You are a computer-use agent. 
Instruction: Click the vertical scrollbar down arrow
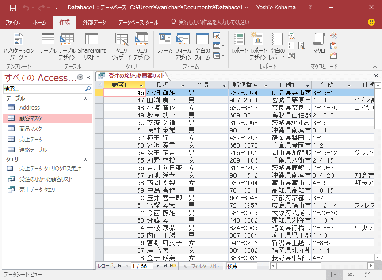click(x=378, y=257)
